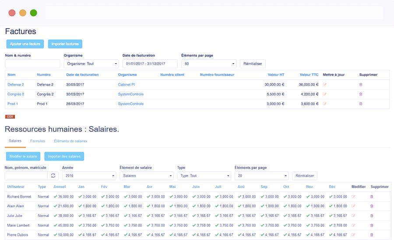Click the Nom & numéro search field

tap(32, 64)
